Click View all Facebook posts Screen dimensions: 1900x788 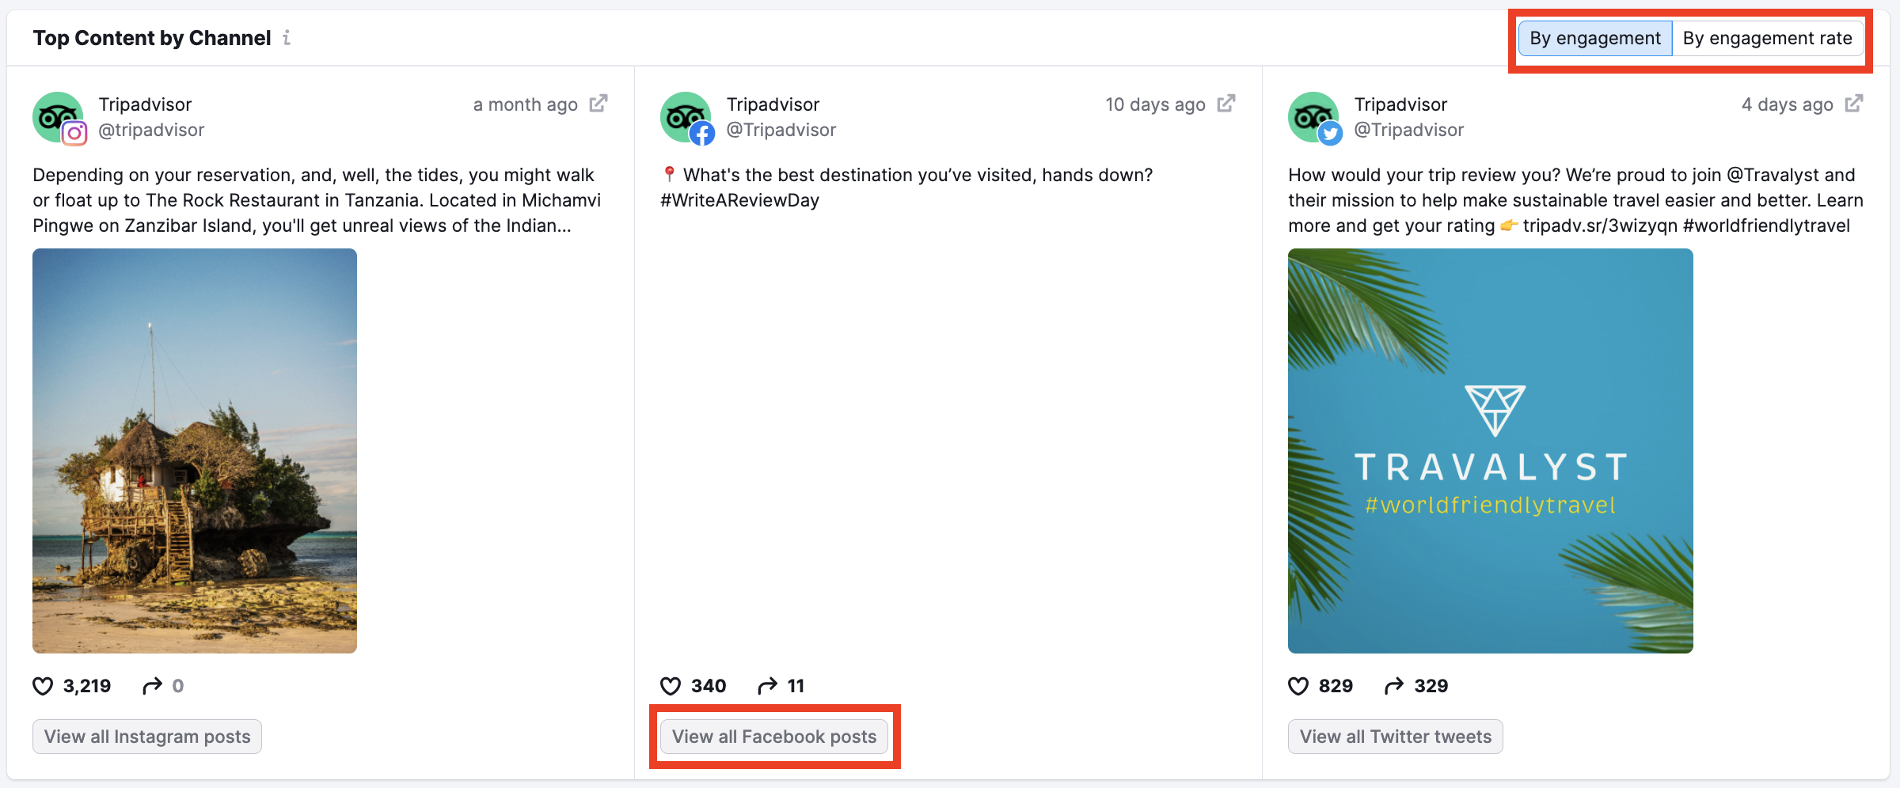tap(774, 736)
